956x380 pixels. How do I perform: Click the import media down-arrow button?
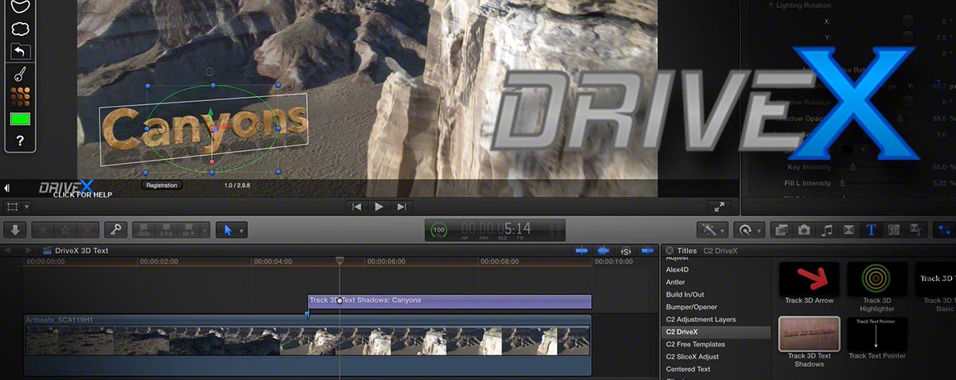15,230
